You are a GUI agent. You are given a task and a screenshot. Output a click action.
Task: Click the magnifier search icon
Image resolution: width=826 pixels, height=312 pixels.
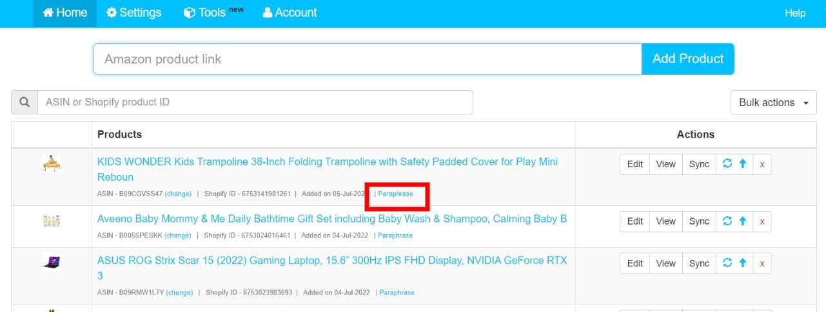(25, 102)
